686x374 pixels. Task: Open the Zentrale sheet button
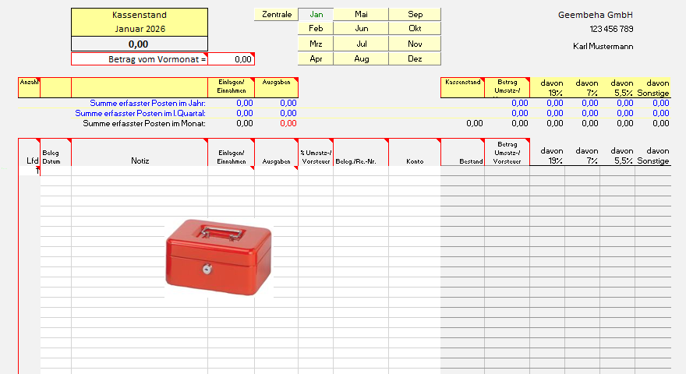[276, 14]
